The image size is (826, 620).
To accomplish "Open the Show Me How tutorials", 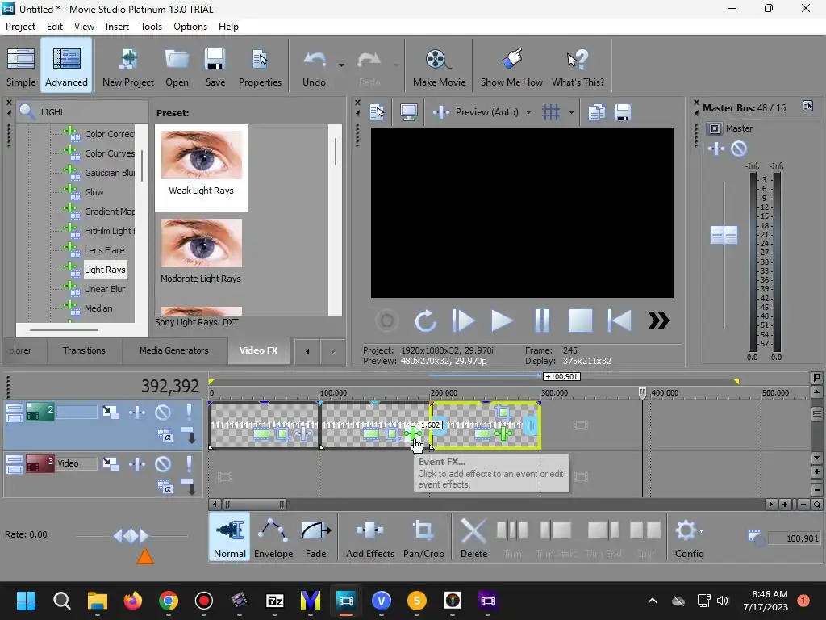I will (511, 66).
